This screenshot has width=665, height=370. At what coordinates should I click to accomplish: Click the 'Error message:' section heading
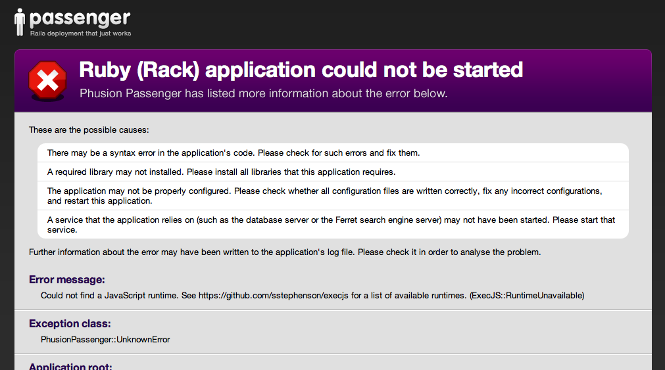point(67,280)
